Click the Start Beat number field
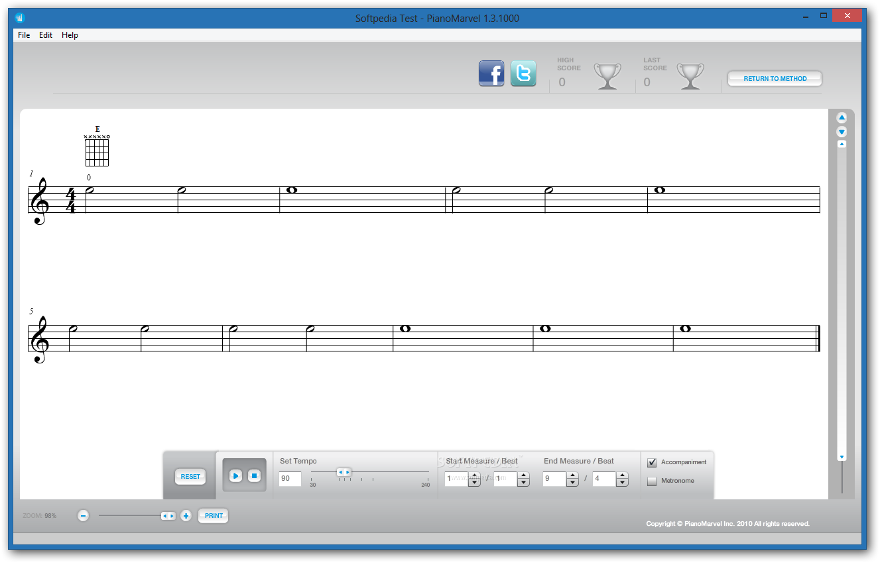 tap(505, 479)
